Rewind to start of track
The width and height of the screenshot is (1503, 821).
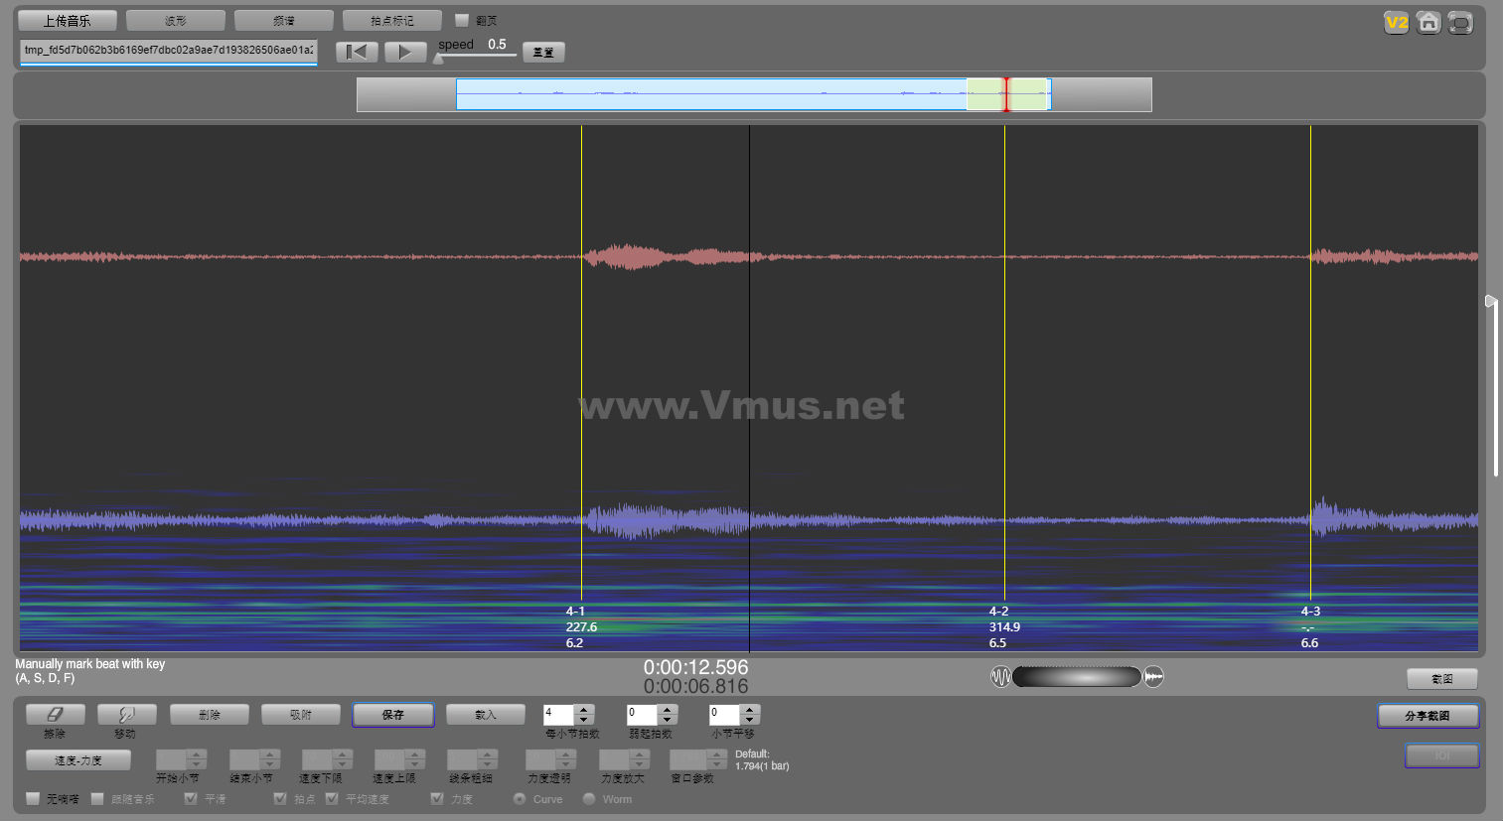(357, 52)
